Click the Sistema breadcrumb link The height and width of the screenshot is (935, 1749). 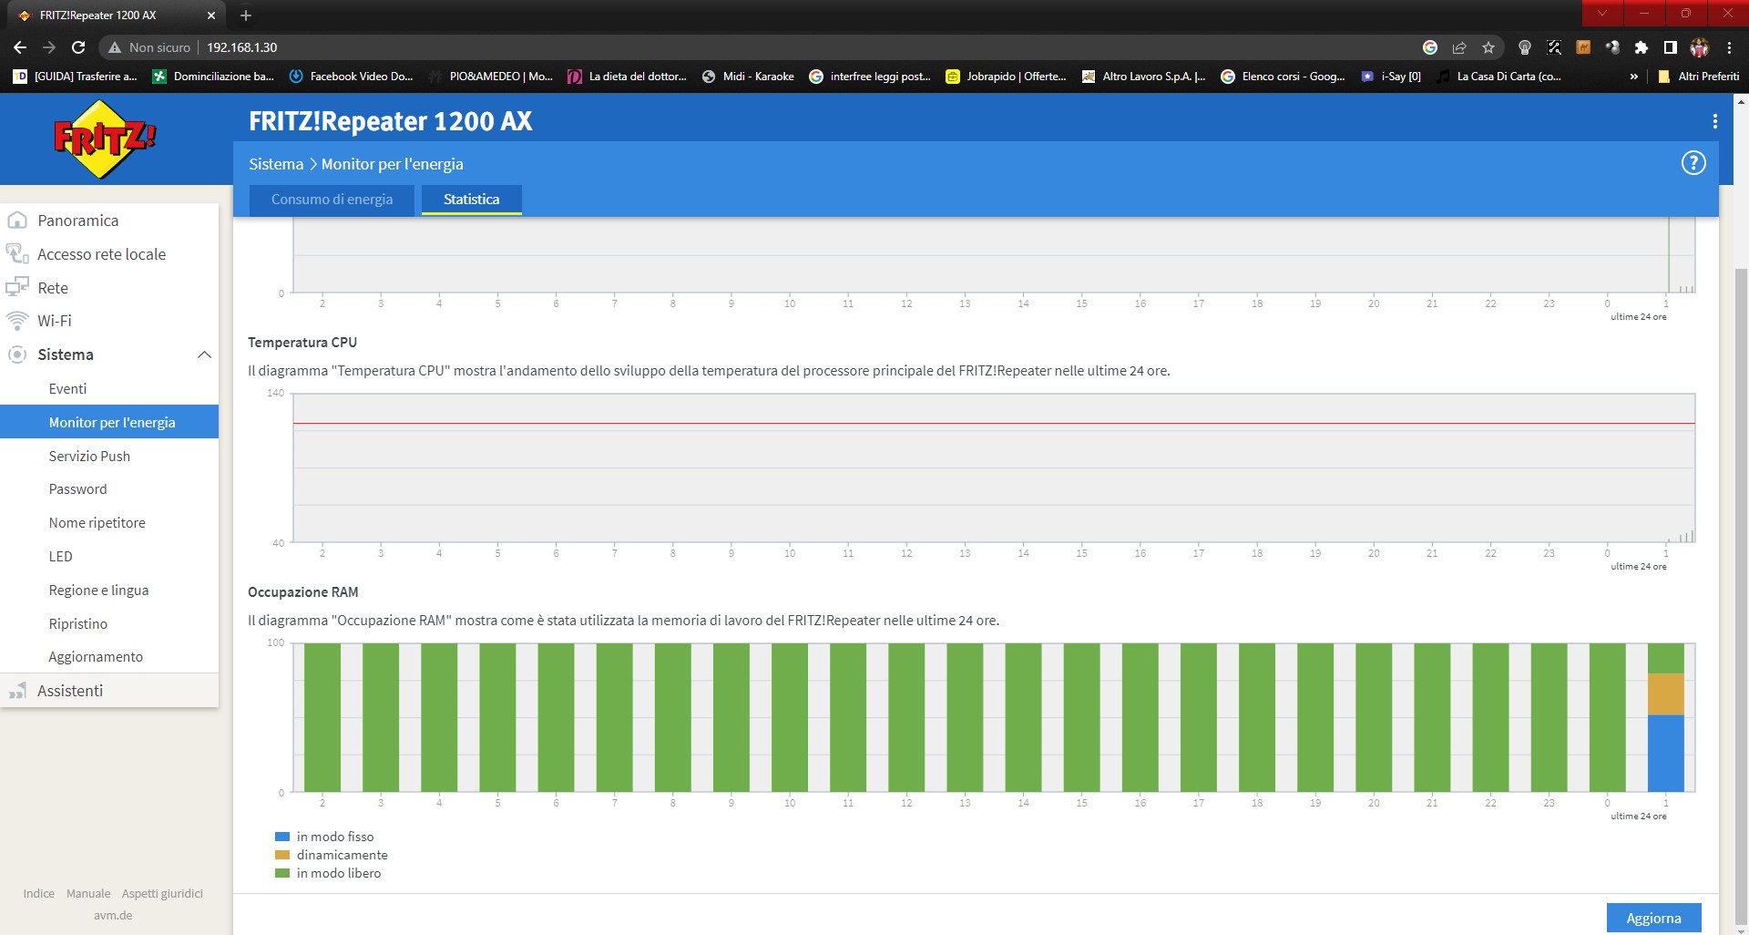tap(276, 164)
